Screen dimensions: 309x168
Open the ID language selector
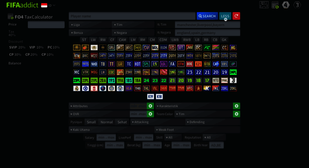pyautogui.click(x=52, y=6)
